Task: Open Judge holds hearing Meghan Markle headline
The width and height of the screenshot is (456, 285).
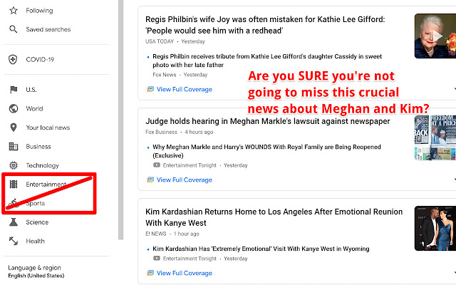Action: click(268, 121)
